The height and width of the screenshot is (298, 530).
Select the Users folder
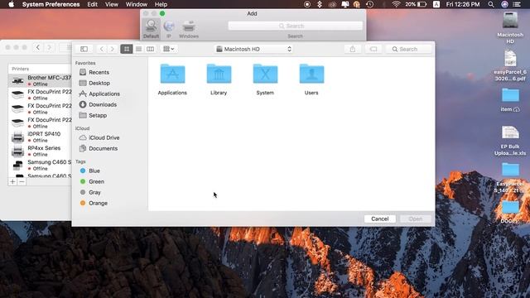click(x=311, y=79)
